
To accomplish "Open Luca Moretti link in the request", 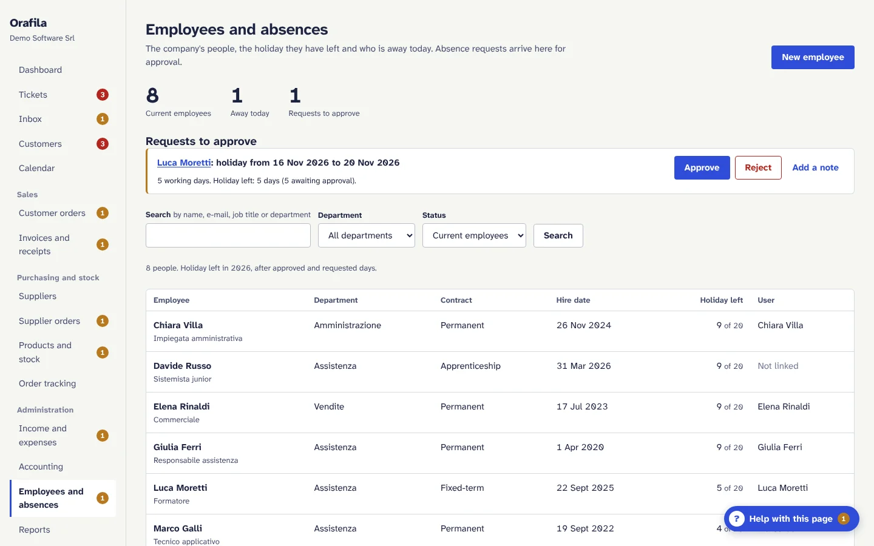I will (184, 163).
